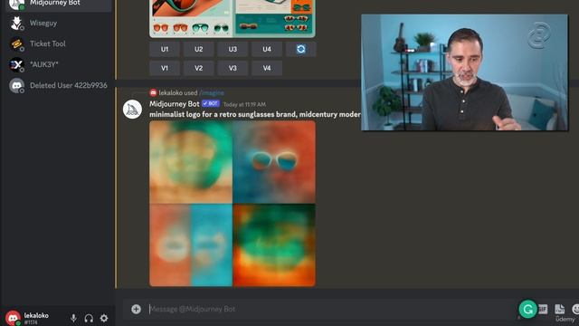Click the lekaloko user avatar

click(x=13, y=318)
